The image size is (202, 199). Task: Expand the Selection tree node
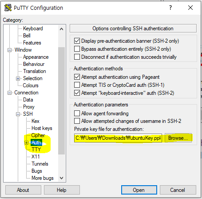[18, 78]
